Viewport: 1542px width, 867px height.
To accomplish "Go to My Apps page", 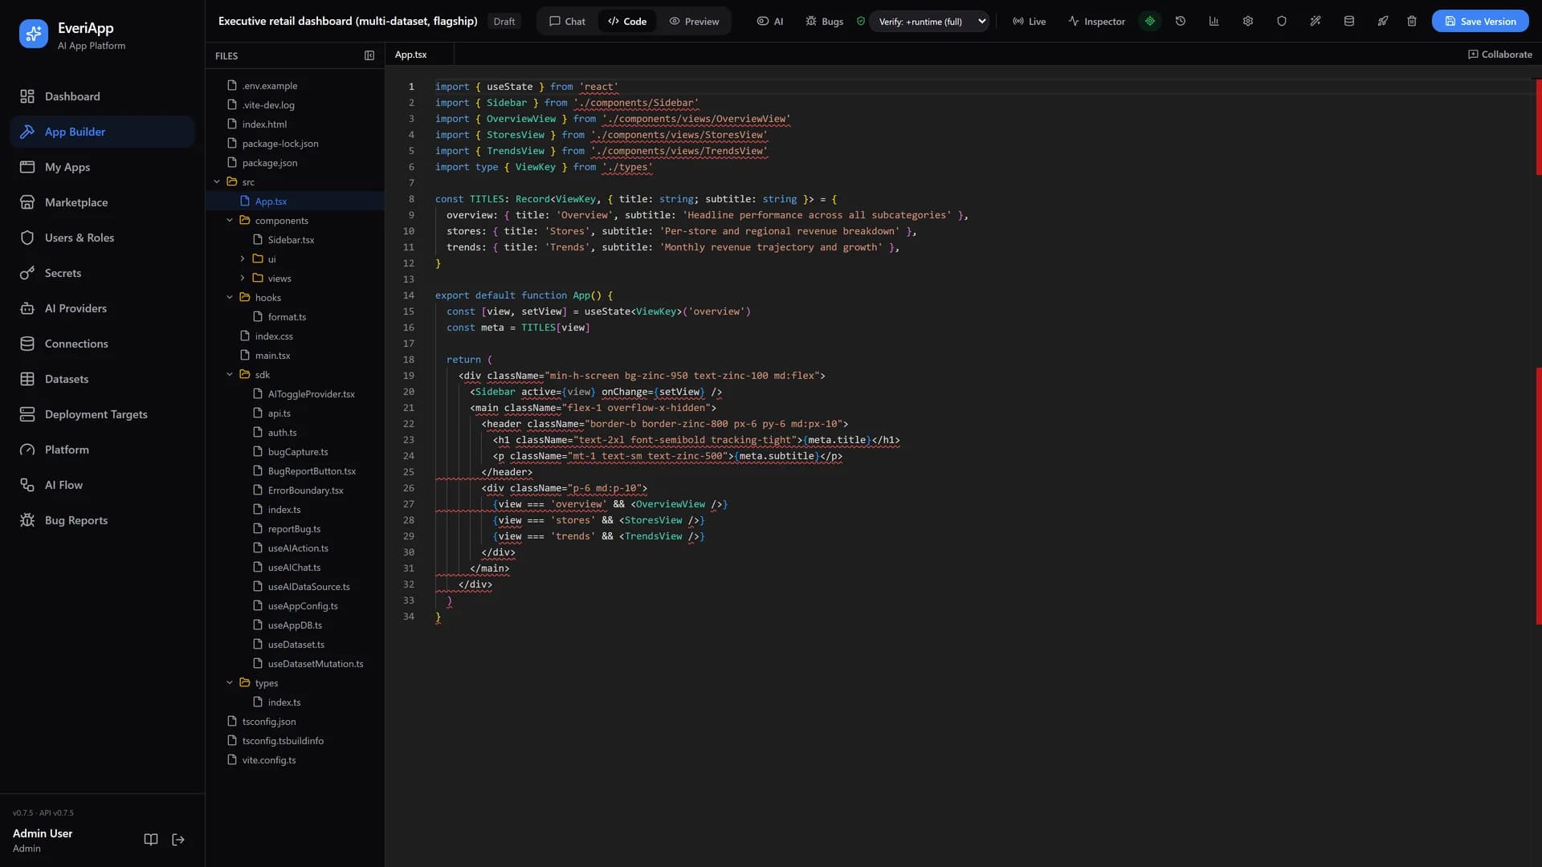I will pyautogui.click(x=102, y=167).
